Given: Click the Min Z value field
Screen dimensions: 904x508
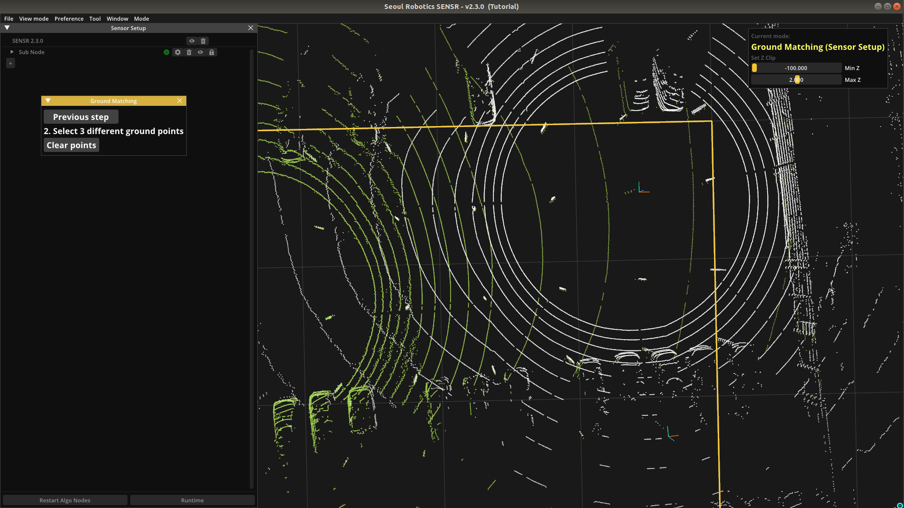Looking at the screenshot, I should [796, 68].
